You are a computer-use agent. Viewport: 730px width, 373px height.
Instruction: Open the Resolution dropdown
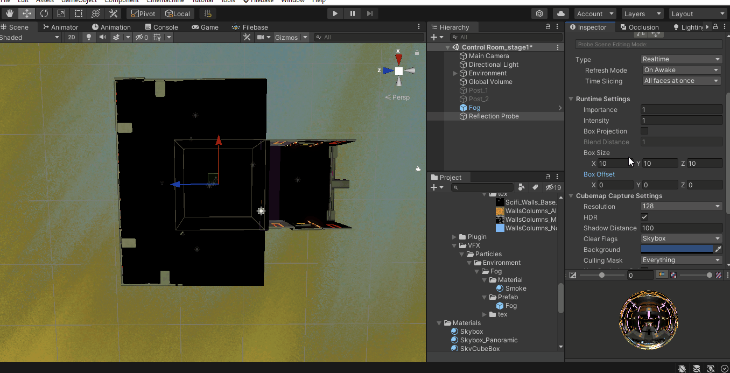[681, 206]
